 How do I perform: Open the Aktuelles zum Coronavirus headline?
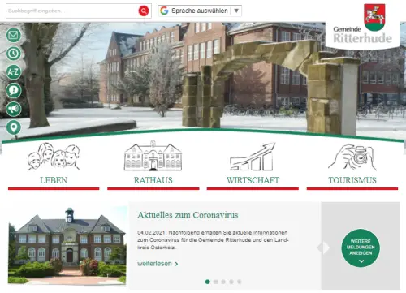188,215
